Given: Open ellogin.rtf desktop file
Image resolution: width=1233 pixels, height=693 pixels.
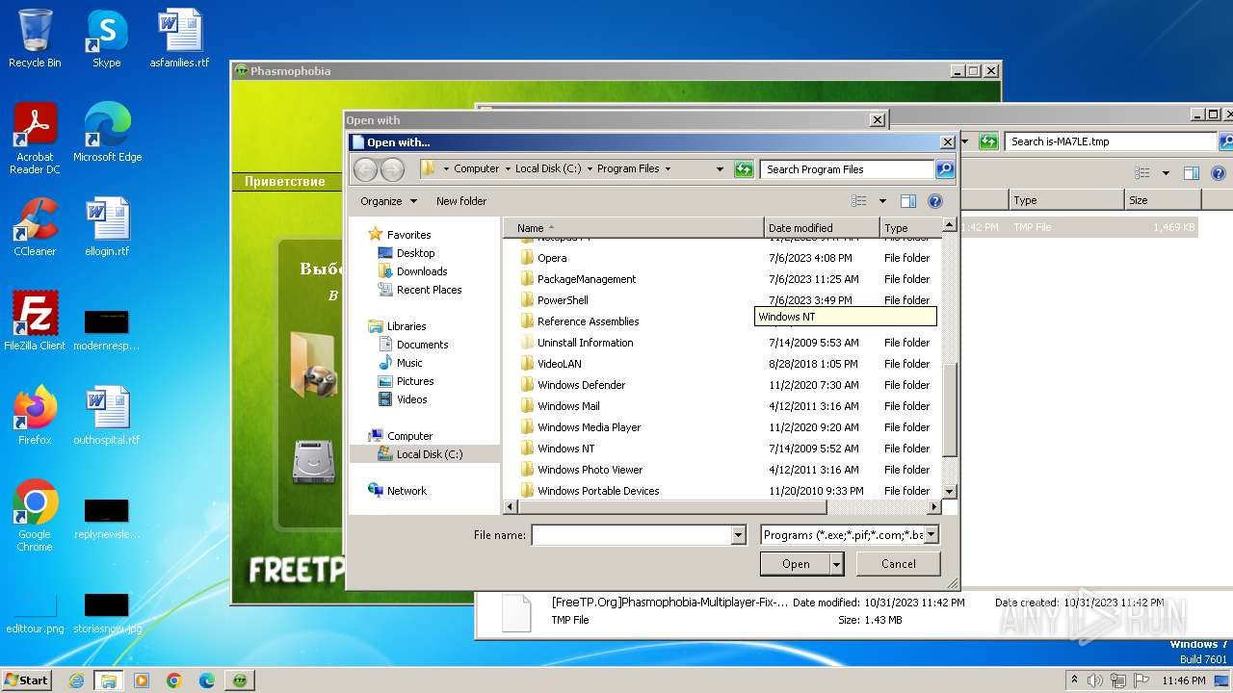Looking at the screenshot, I should click(107, 227).
